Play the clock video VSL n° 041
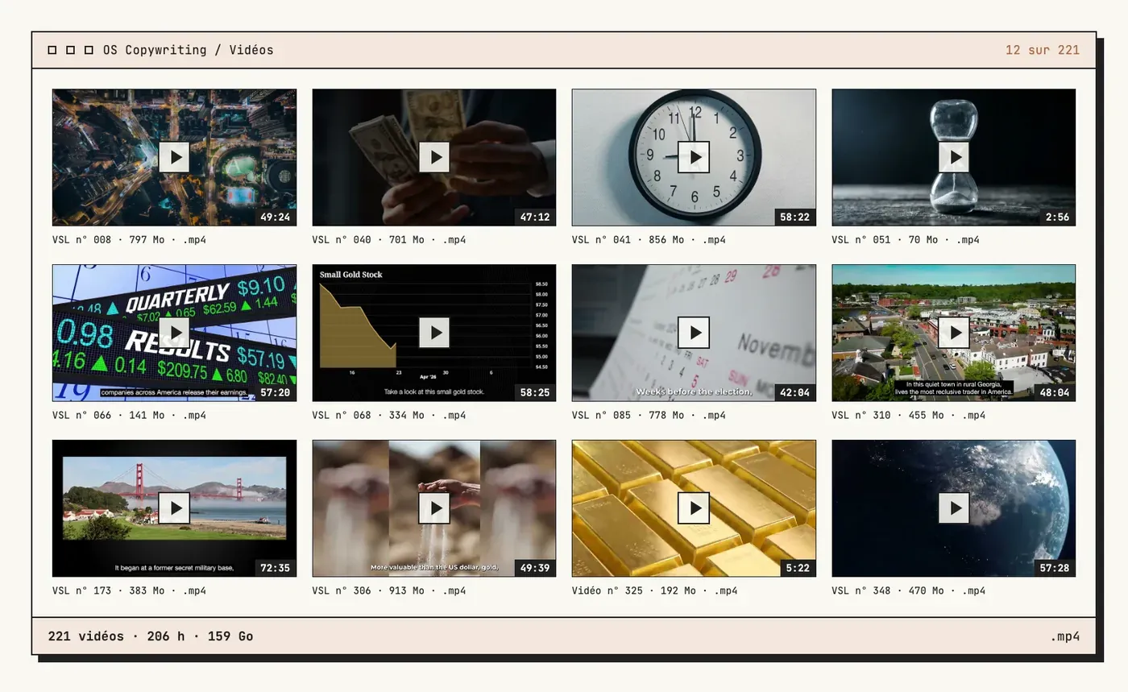 pyautogui.click(x=694, y=157)
